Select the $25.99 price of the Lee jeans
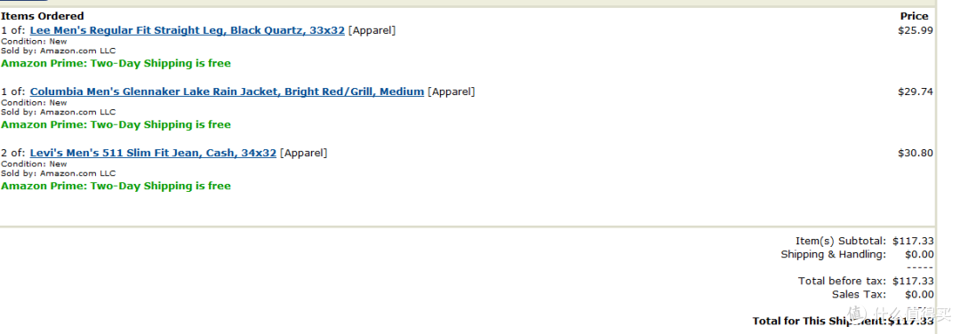Image resolution: width=960 pixels, height=334 pixels. [916, 30]
